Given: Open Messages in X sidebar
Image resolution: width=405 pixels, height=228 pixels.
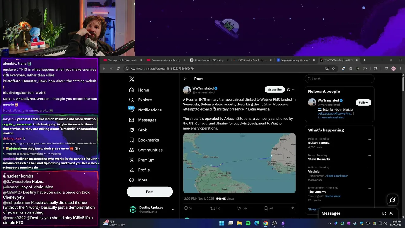Looking at the screenshot, I should [143, 120].
